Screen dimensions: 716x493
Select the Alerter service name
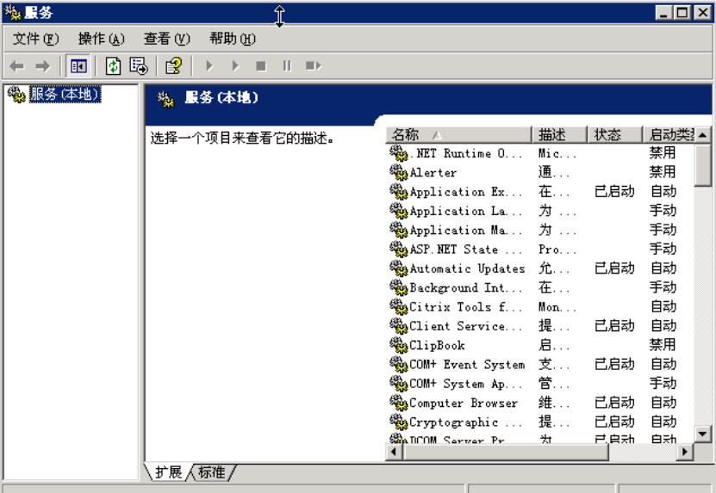(x=433, y=172)
